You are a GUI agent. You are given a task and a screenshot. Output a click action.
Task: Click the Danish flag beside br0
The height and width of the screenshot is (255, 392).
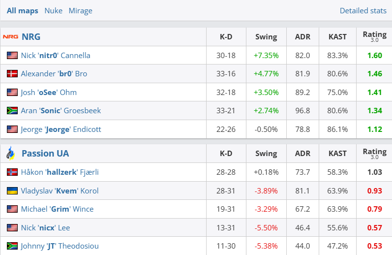tap(12, 74)
